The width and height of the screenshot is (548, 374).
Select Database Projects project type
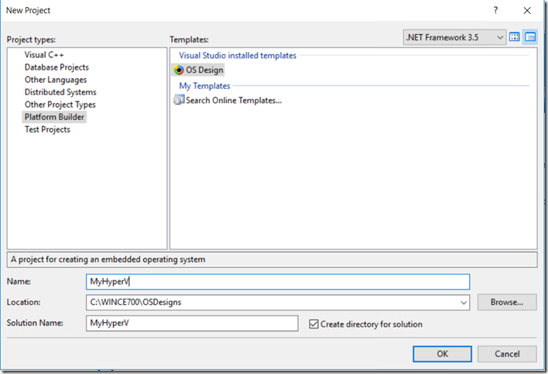click(57, 67)
